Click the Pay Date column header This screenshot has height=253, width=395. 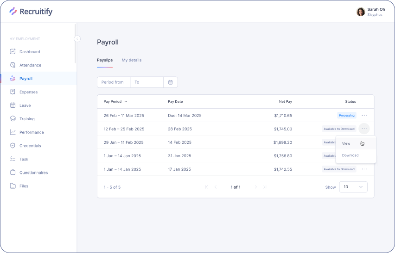pos(175,101)
